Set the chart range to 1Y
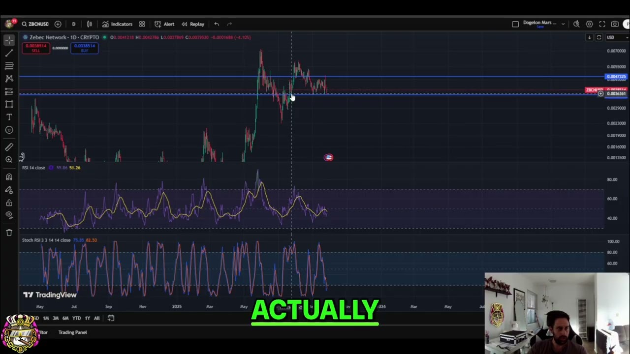The width and height of the screenshot is (630, 354). click(x=87, y=318)
